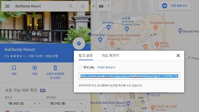Click the Burger King restaurant pin

point(112,44)
